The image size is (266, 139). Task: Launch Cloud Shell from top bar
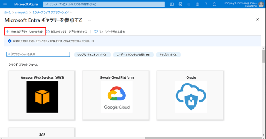point(172,4)
